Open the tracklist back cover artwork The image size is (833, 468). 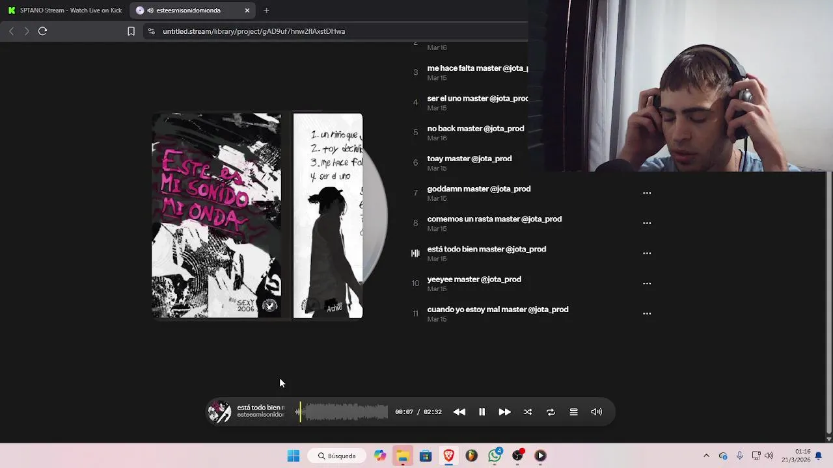328,216
